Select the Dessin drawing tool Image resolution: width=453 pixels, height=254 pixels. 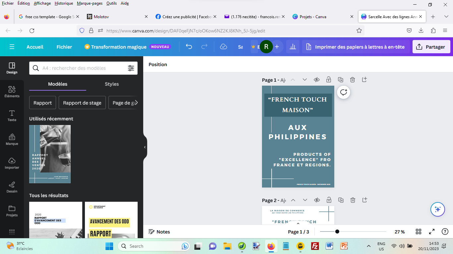(x=12, y=187)
